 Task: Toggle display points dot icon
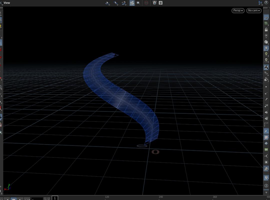[x=266, y=86]
